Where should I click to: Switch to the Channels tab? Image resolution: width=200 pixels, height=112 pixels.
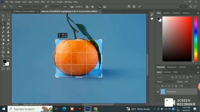(167, 72)
